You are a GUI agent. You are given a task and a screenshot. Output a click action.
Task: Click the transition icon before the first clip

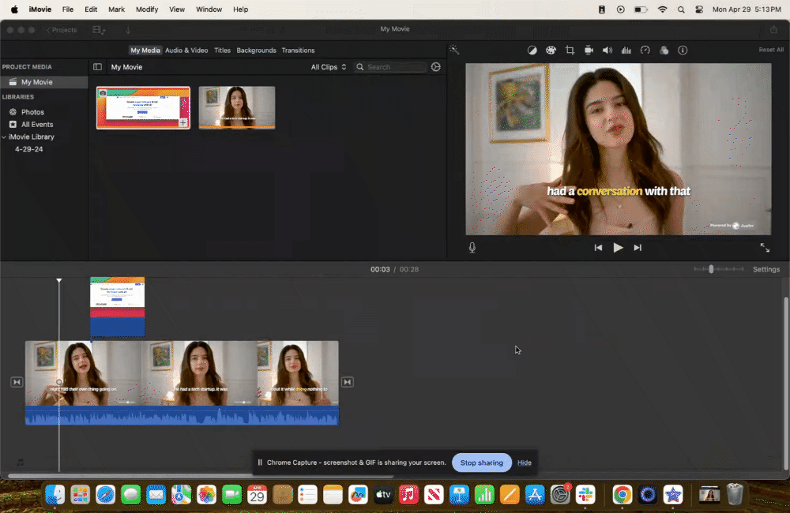[x=17, y=382]
